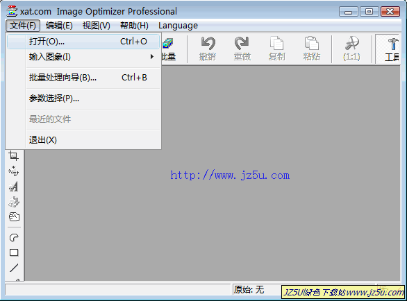Choose 打开(O)... from the file menu
This screenshot has width=407, height=301.
click(83, 42)
